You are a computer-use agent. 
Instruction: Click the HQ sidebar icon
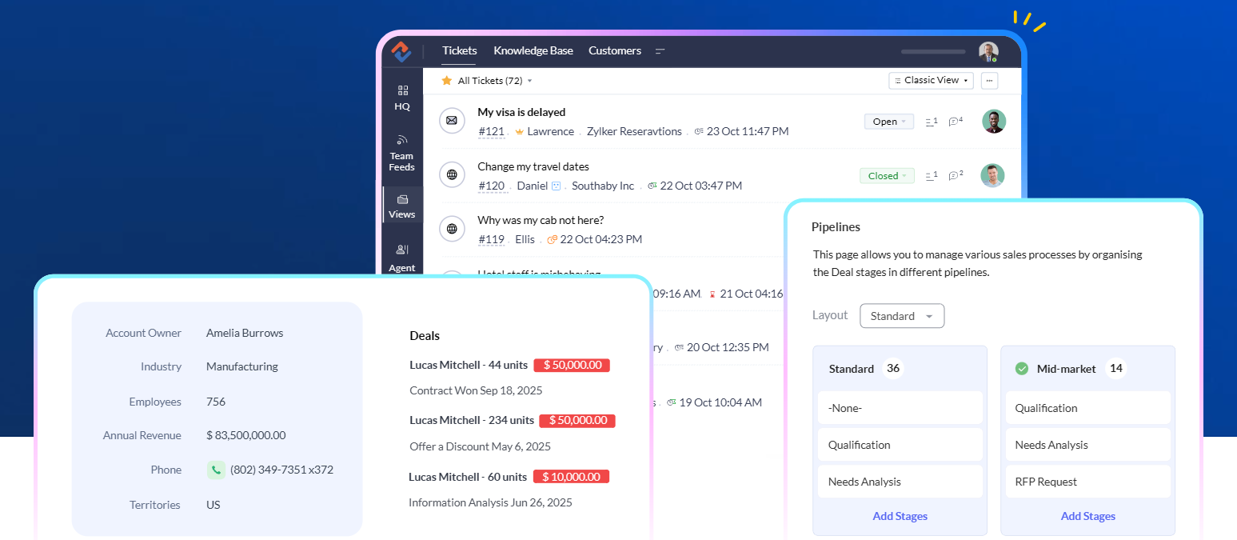point(402,98)
